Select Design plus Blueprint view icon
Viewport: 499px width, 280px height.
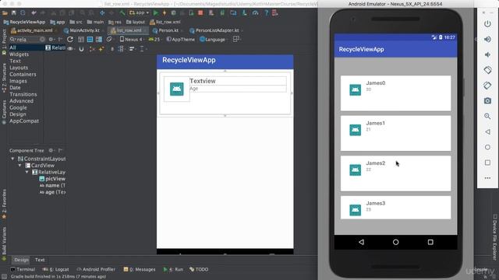[99, 40]
